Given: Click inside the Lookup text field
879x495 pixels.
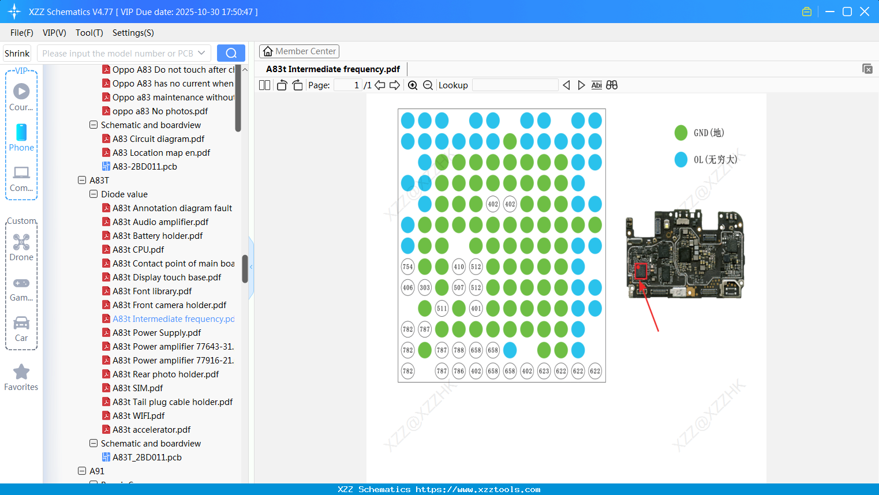Looking at the screenshot, I should [515, 85].
